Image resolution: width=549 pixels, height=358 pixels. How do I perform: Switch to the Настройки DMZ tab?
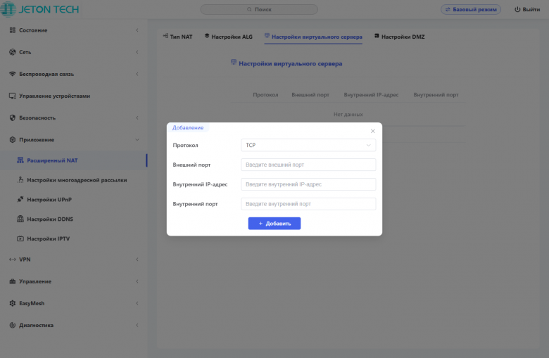tap(399, 37)
